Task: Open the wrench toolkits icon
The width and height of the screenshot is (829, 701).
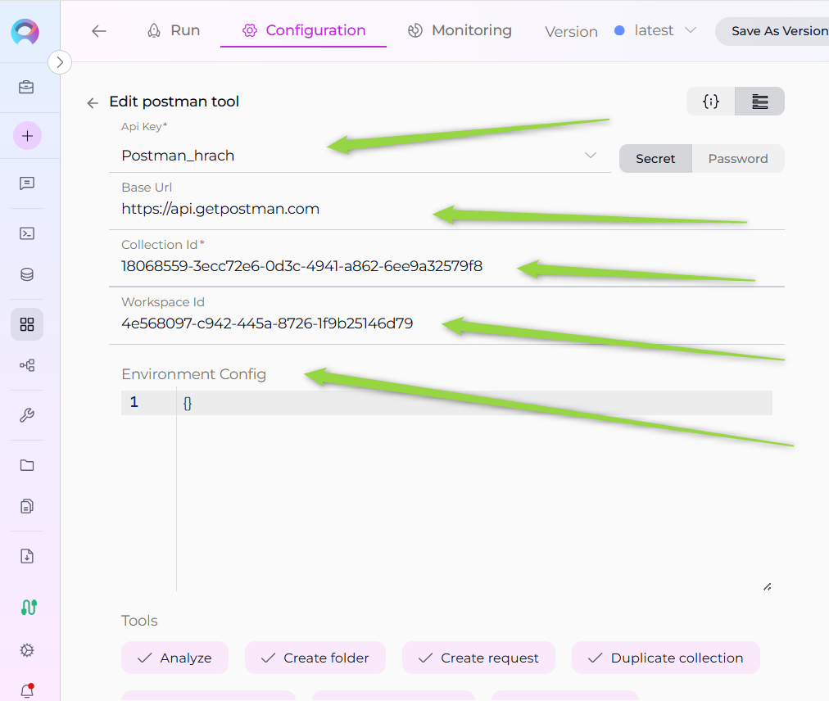Action: click(27, 415)
